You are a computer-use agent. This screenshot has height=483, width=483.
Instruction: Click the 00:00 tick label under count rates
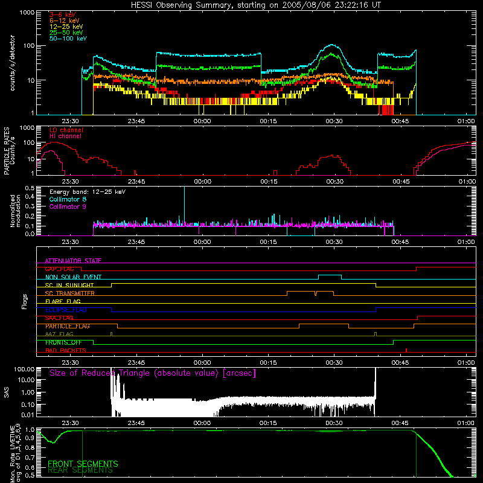(202, 121)
